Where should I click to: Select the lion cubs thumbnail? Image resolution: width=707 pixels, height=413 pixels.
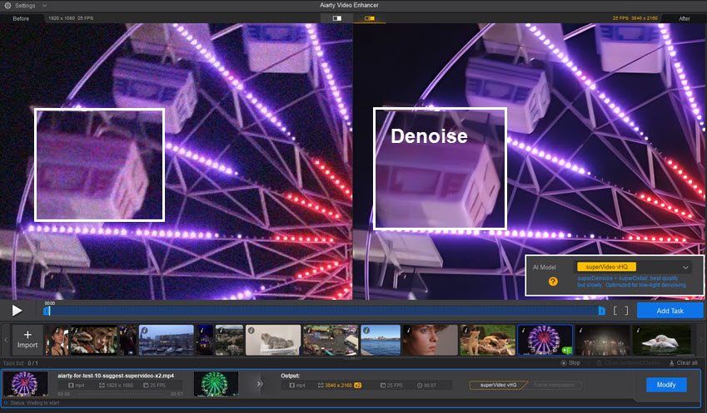coord(487,340)
